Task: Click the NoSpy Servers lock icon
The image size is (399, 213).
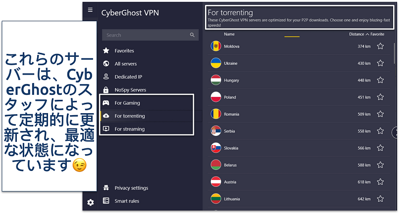Action: 105,90
